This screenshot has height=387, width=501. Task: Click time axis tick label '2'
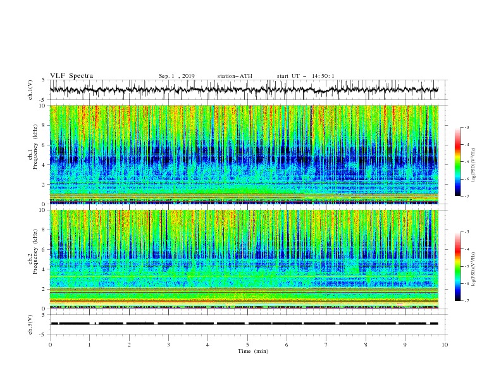pos(129,345)
